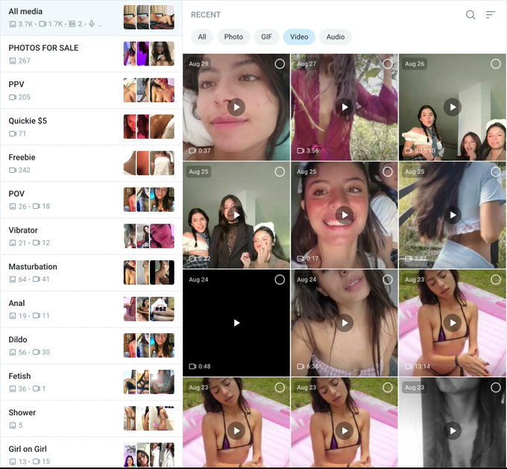Select the Aug 27 video's circle checkbox
The image size is (507, 469).
[x=388, y=63]
